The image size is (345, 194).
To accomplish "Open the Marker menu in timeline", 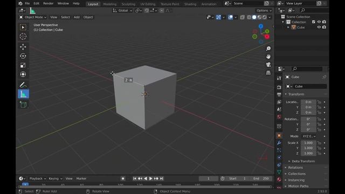I will (81, 178).
